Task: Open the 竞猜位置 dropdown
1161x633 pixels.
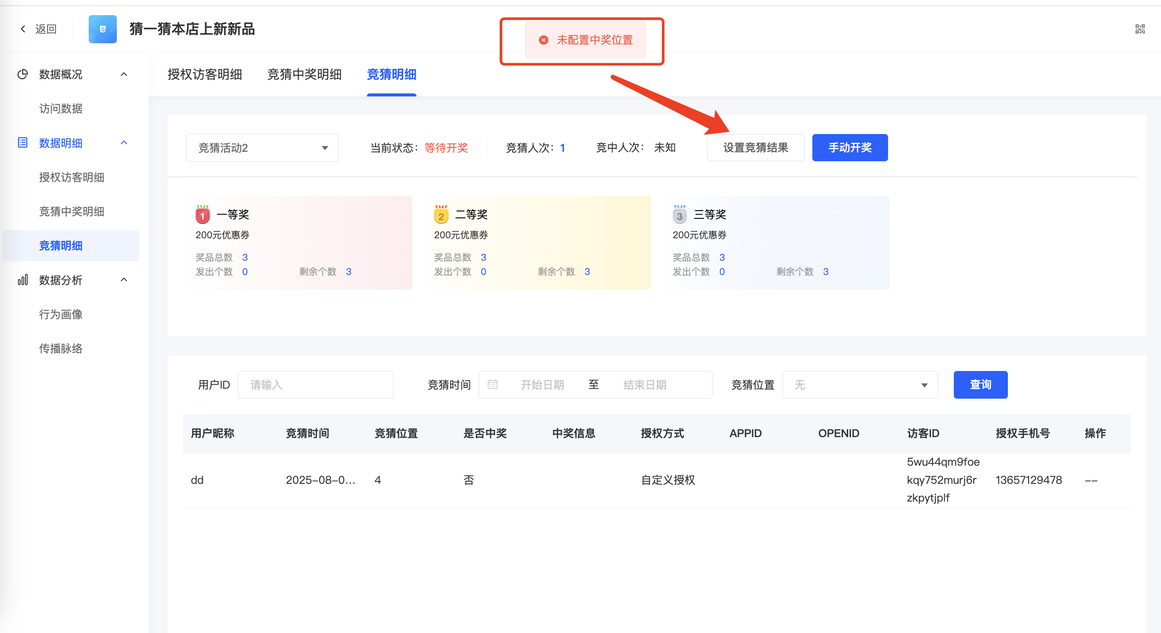Action: tap(860, 385)
